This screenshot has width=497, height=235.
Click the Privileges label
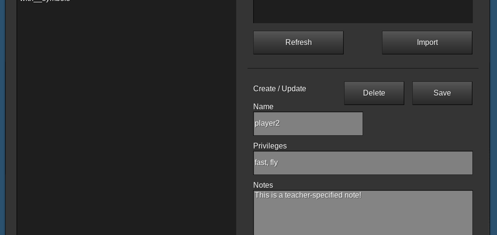(x=270, y=146)
